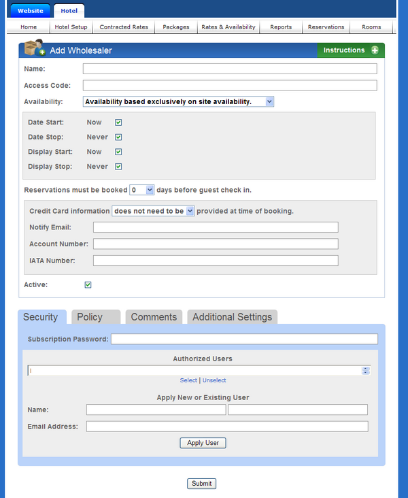Select the Security tab
408x498 pixels.
(x=42, y=317)
